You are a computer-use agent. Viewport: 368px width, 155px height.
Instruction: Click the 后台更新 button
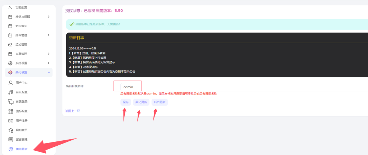point(160,102)
